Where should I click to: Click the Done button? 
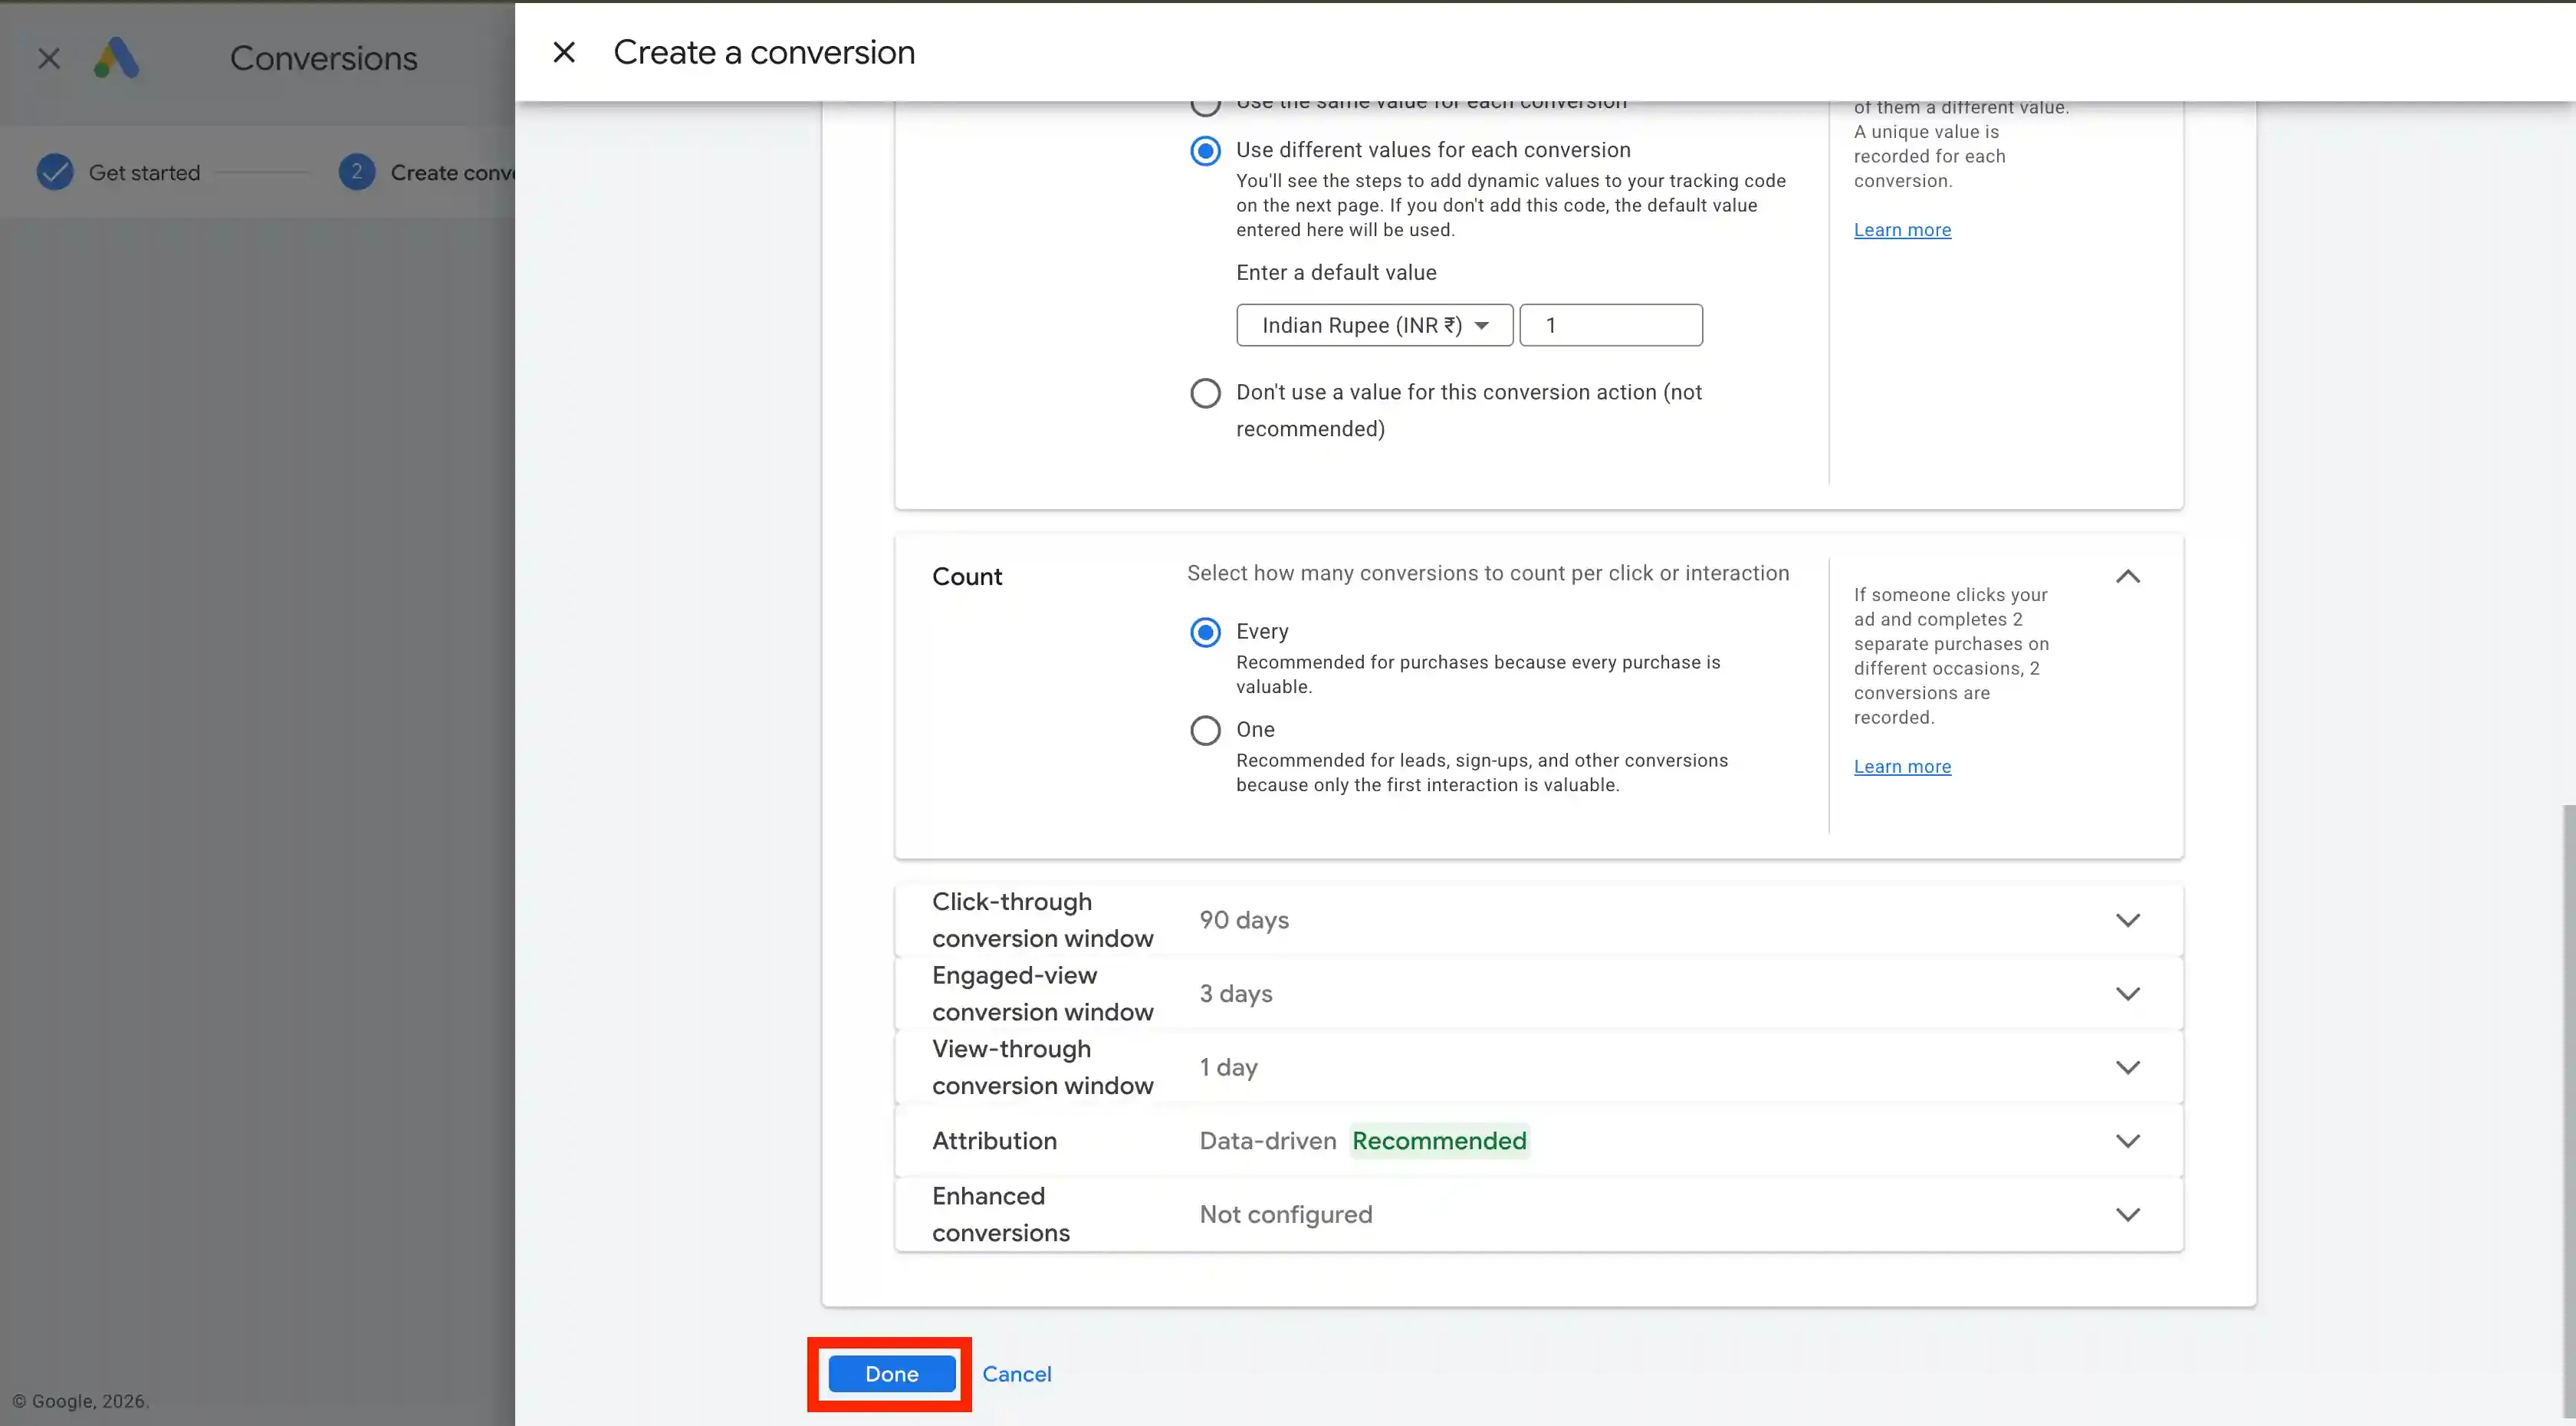(x=891, y=1374)
